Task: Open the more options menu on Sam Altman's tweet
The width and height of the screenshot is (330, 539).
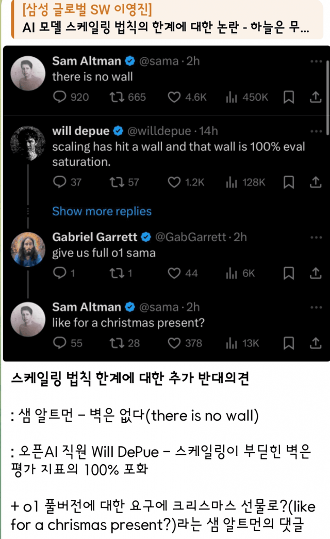Action: pyautogui.click(x=315, y=60)
